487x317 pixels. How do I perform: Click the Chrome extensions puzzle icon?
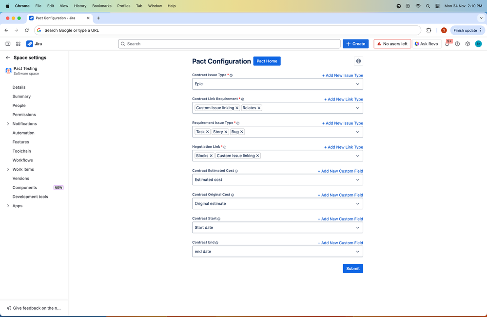[429, 30]
